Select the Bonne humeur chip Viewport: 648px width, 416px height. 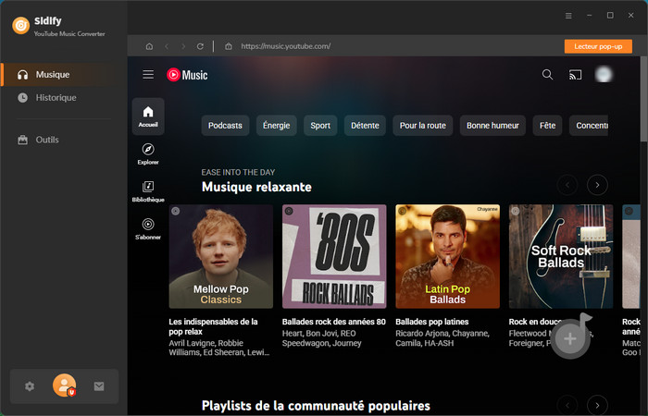pyautogui.click(x=492, y=126)
